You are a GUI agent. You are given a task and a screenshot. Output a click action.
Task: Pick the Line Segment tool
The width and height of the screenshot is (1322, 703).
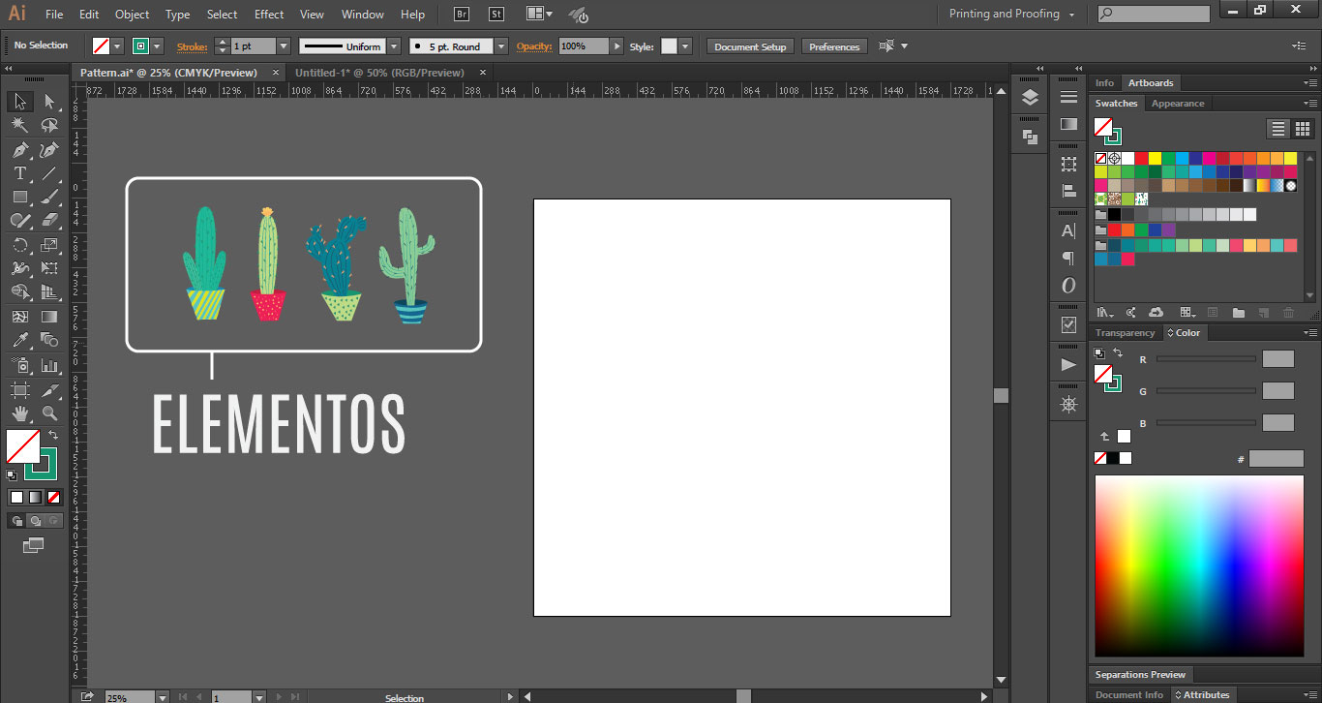49,173
